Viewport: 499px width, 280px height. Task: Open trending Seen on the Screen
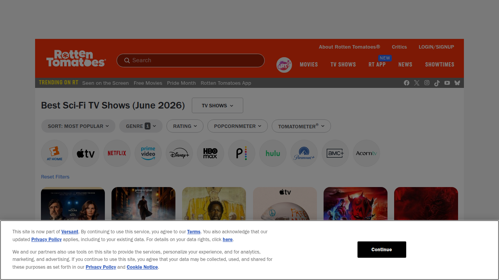105,83
